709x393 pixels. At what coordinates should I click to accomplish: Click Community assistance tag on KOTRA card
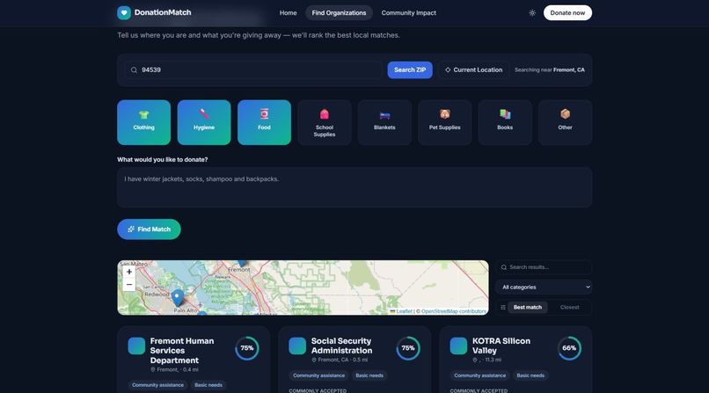(x=479, y=375)
